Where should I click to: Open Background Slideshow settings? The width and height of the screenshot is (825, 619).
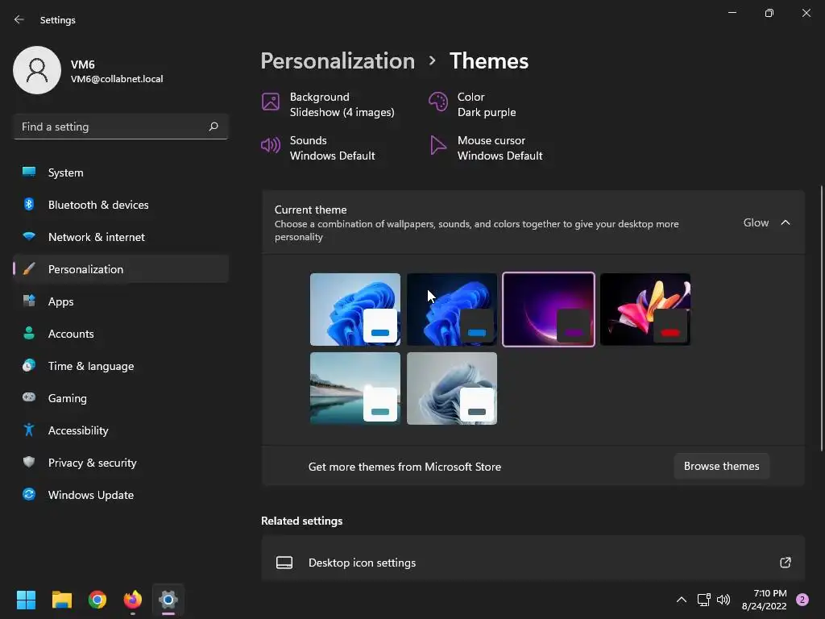pyautogui.click(x=329, y=104)
